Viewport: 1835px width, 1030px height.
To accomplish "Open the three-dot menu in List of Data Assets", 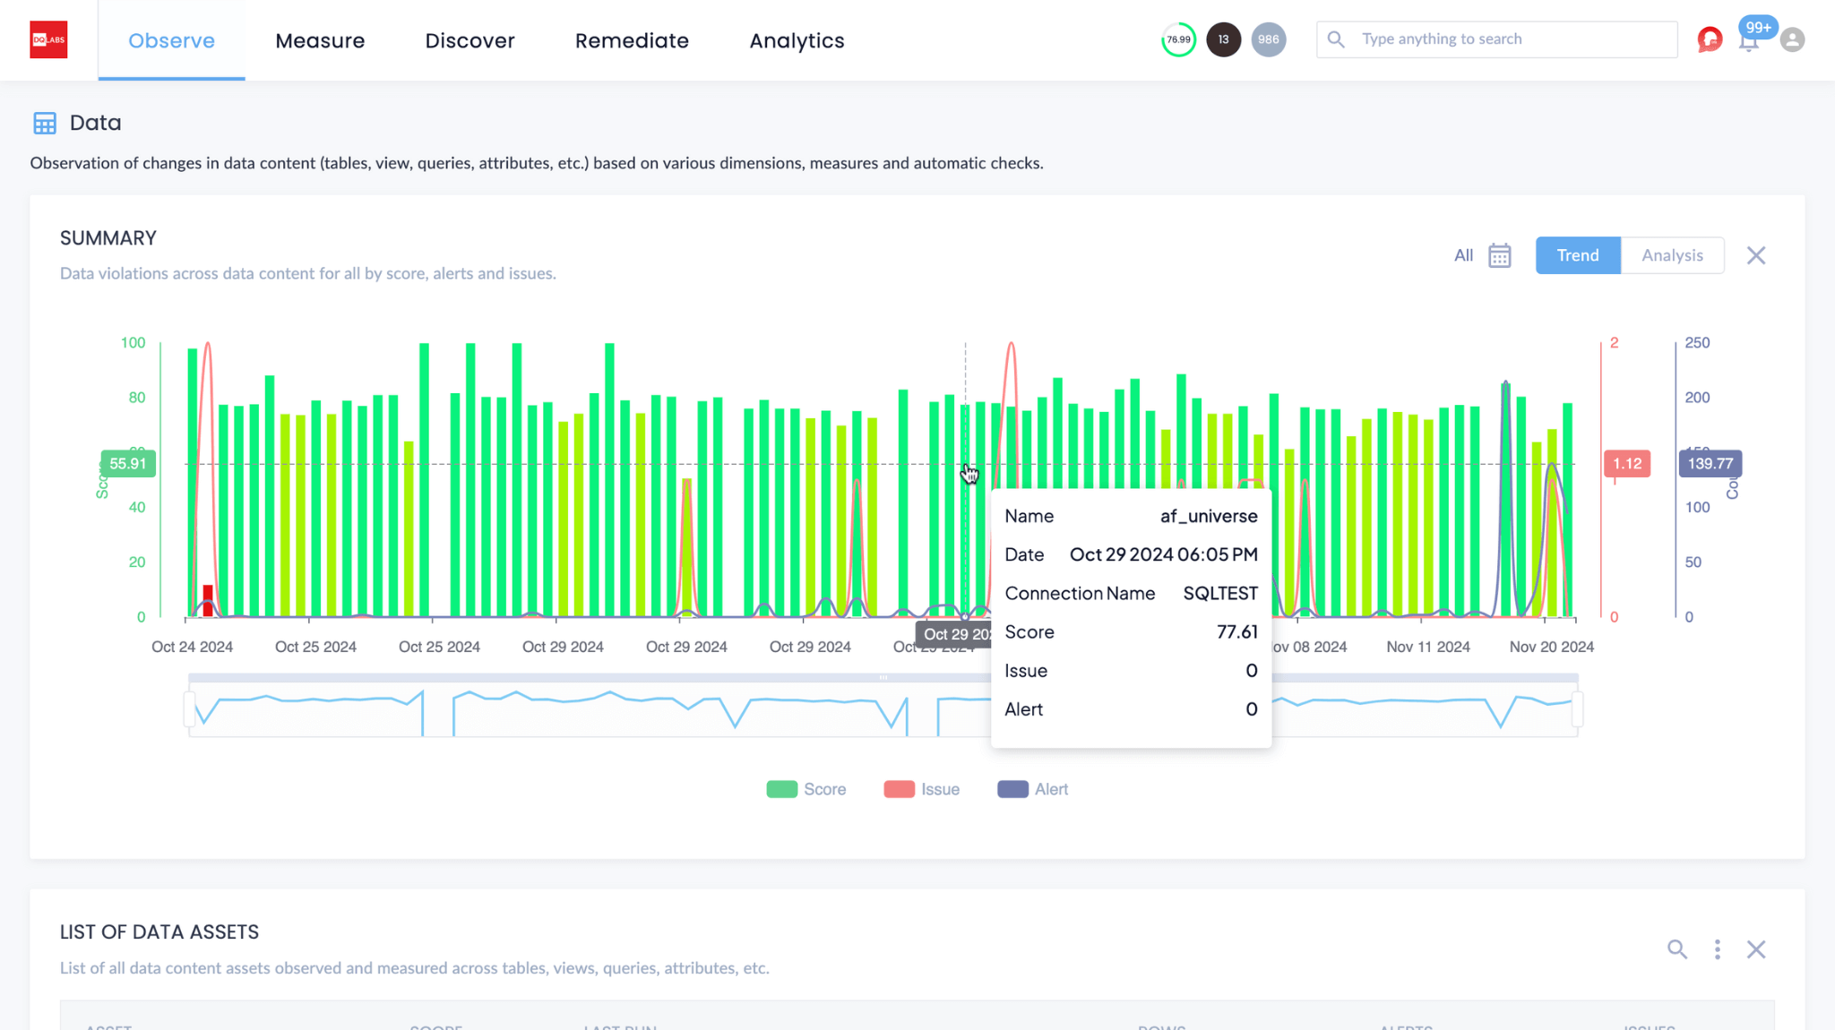I will pos(1718,949).
